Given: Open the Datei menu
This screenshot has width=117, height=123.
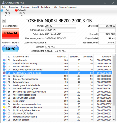Looking at the screenshot, I should pyautogui.click(x=4, y=7).
